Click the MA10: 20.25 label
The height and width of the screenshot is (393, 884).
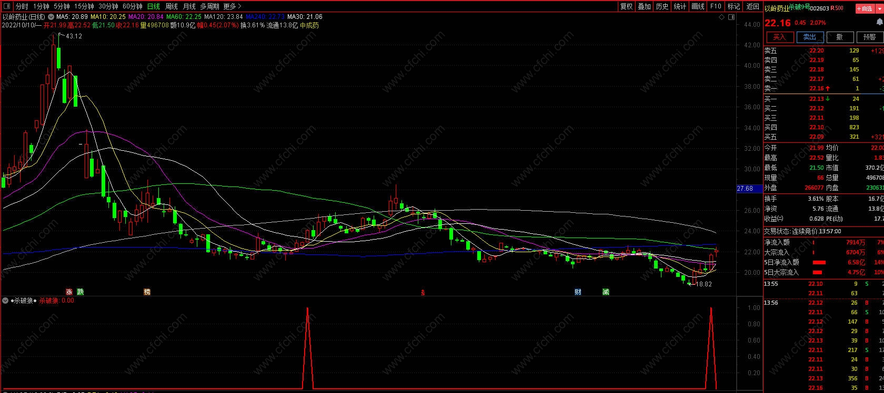tap(108, 17)
